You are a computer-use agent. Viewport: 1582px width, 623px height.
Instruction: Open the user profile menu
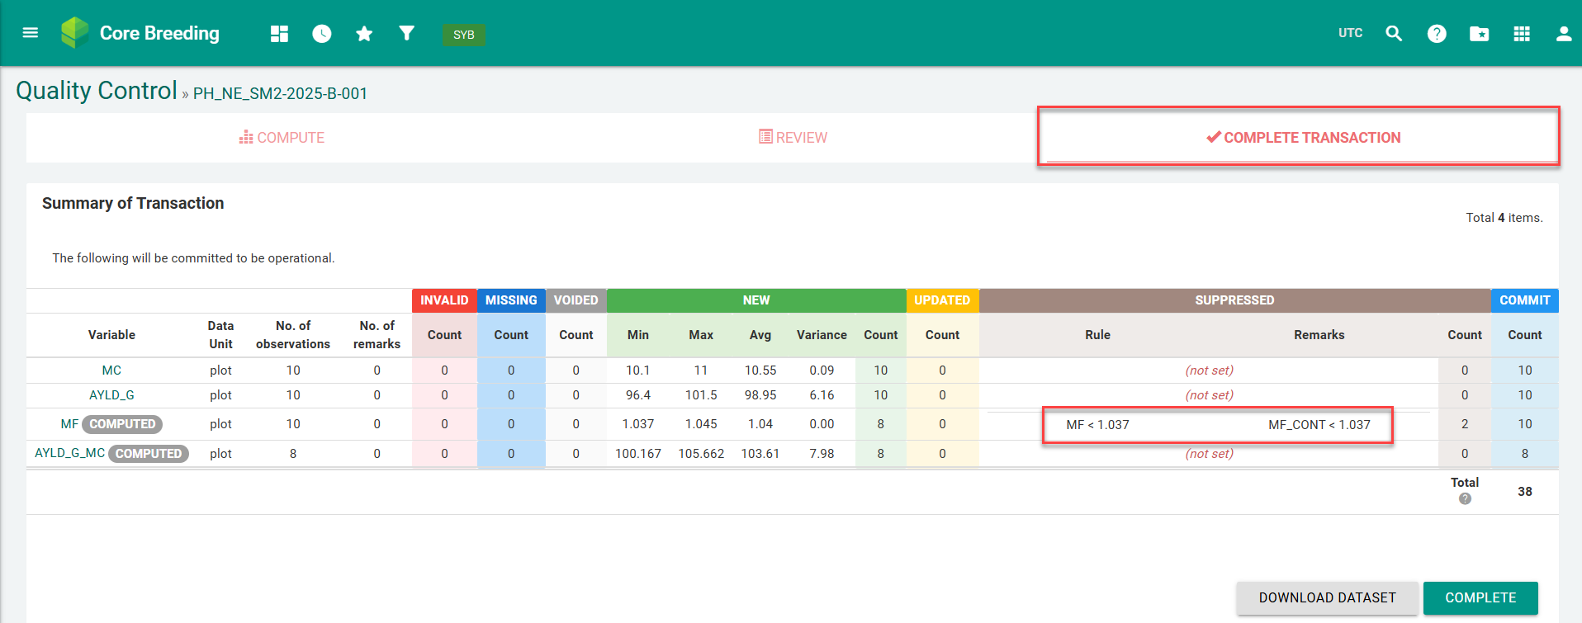(1564, 34)
